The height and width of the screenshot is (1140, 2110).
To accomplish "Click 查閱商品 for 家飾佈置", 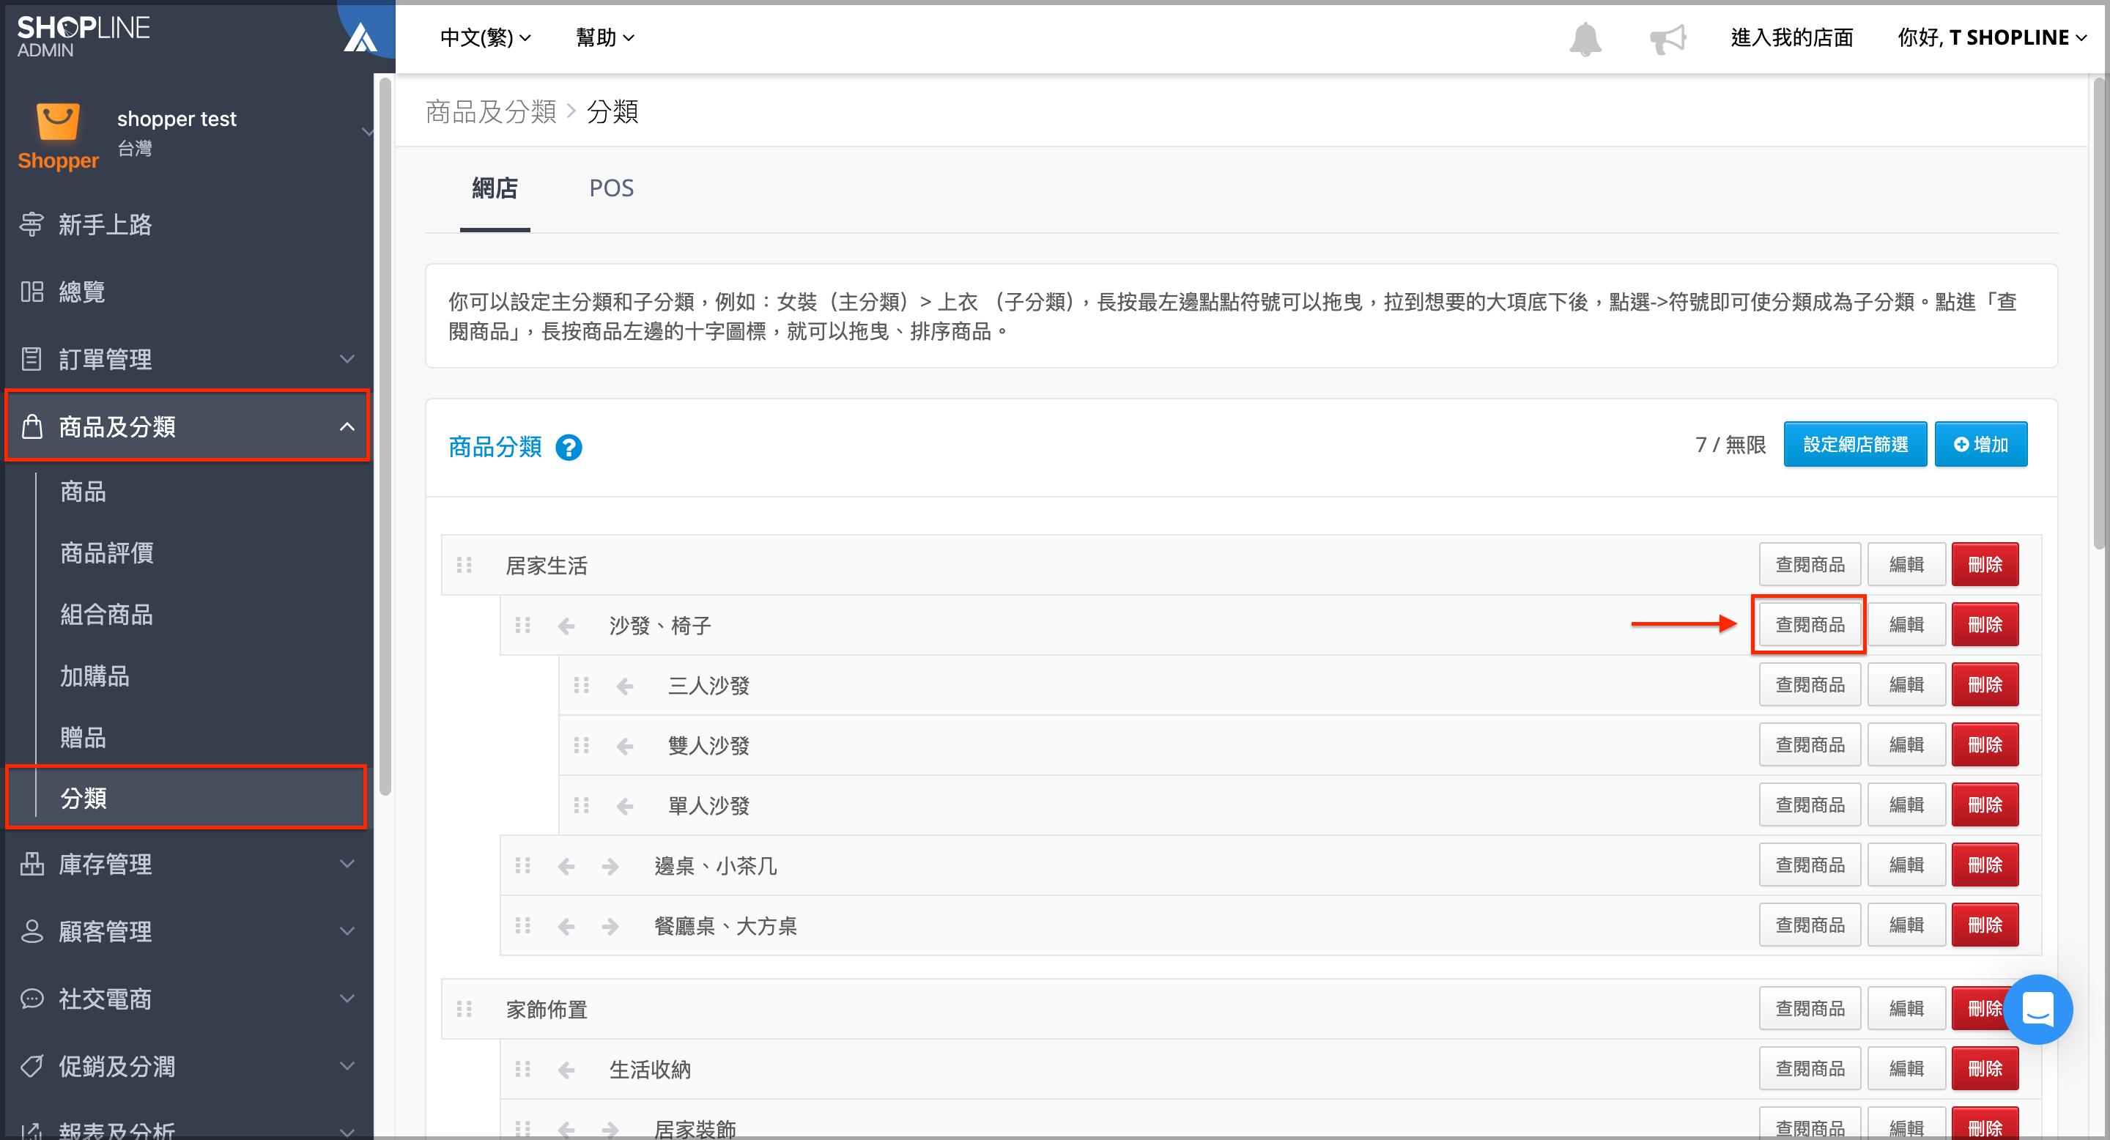I will coord(1810,1008).
